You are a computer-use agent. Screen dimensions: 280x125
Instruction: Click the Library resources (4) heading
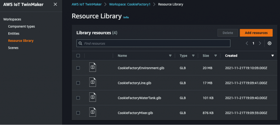(97, 33)
